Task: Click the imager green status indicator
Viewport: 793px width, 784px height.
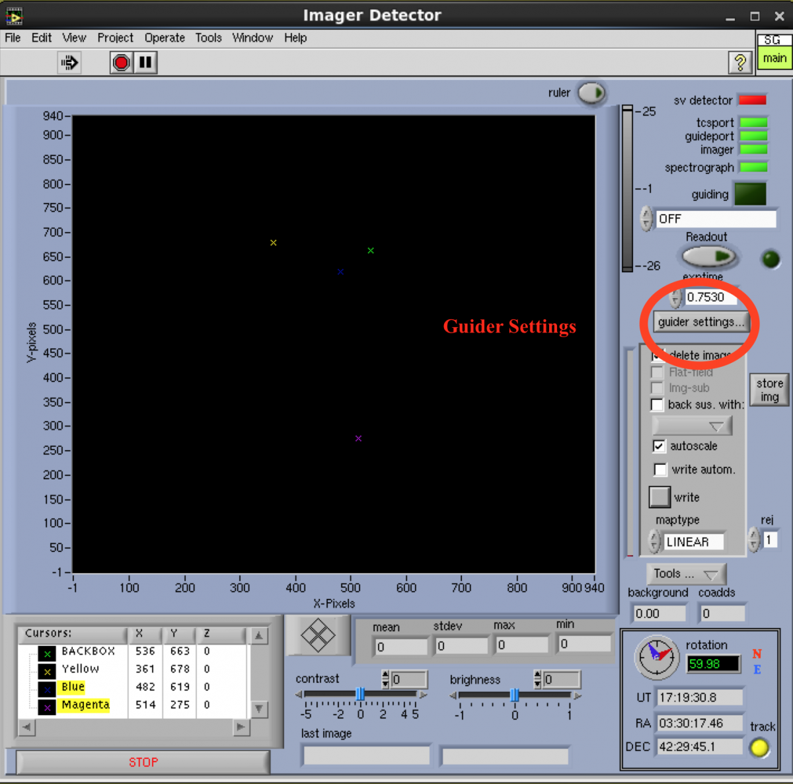Action: coord(753,150)
